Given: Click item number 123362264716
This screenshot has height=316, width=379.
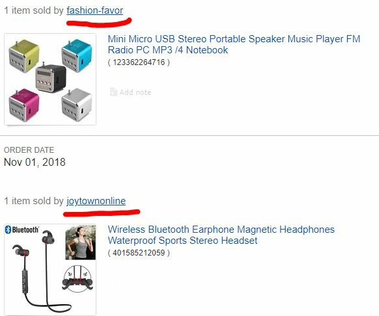Looking at the screenshot, I should tap(139, 62).
